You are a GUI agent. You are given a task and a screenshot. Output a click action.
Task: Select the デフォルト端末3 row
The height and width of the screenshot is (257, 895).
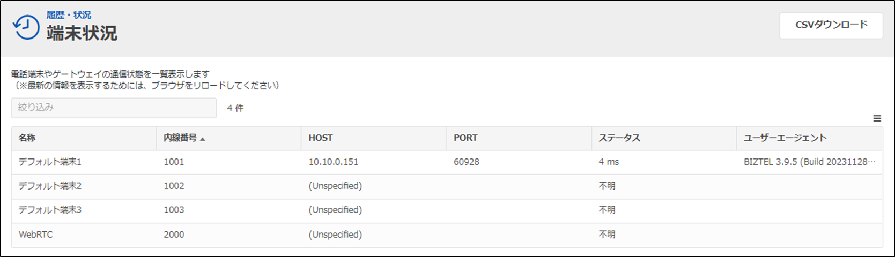(447, 210)
